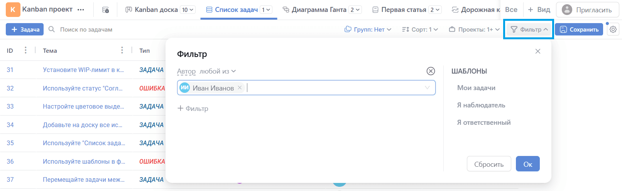Switch to the Диаграмма Ганта tab
This screenshot has width=622, height=191.
coord(318,10)
